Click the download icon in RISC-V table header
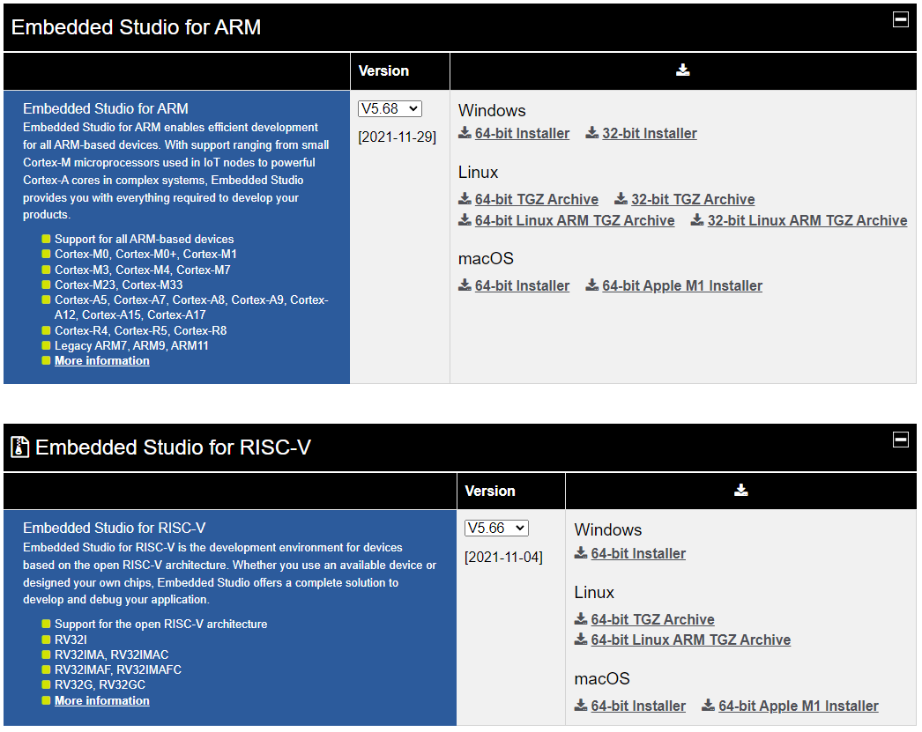The image size is (922, 732). pos(741,491)
